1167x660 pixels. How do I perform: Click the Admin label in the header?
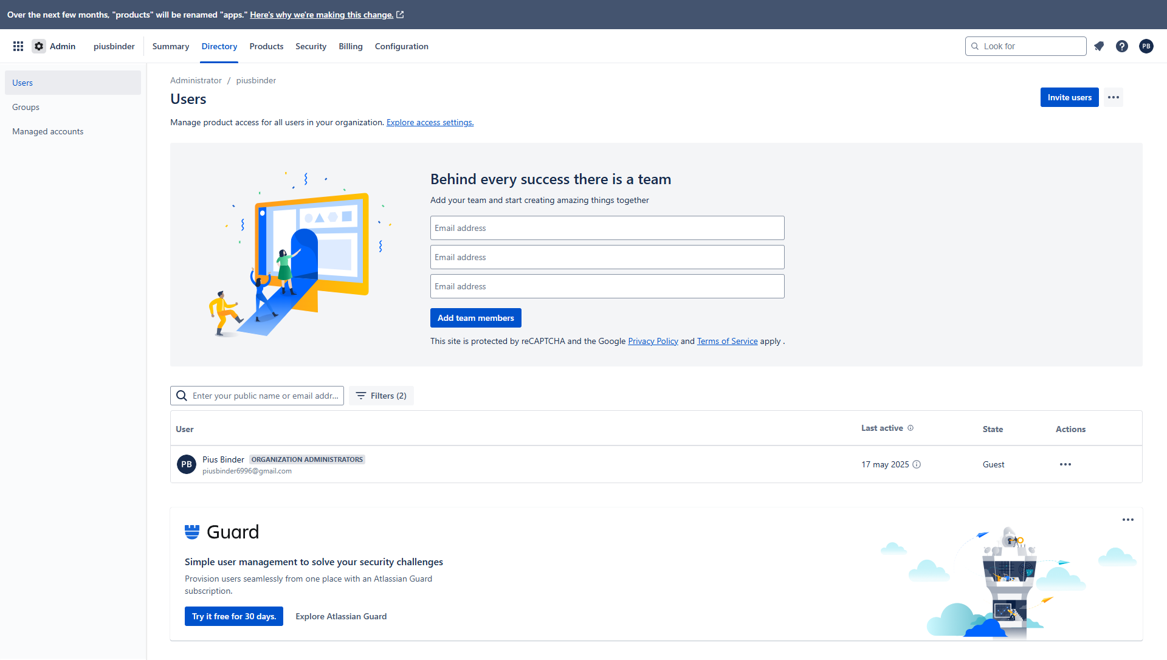coord(63,46)
